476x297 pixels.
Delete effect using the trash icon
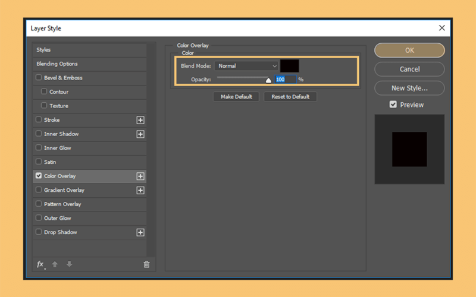coord(146,264)
